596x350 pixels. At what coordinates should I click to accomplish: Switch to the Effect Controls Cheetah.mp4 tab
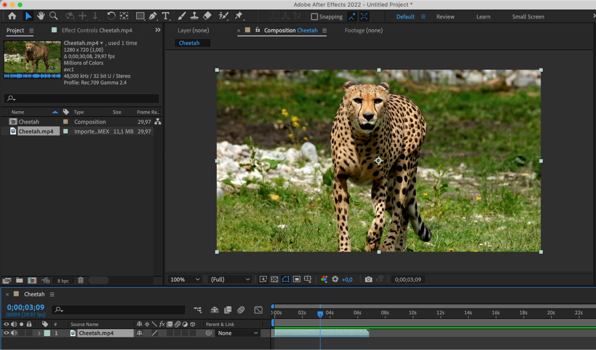[97, 30]
